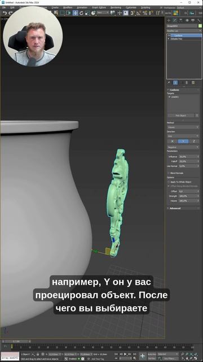
Task: Open the Modifier List dropdown
Action: pos(184,31)
